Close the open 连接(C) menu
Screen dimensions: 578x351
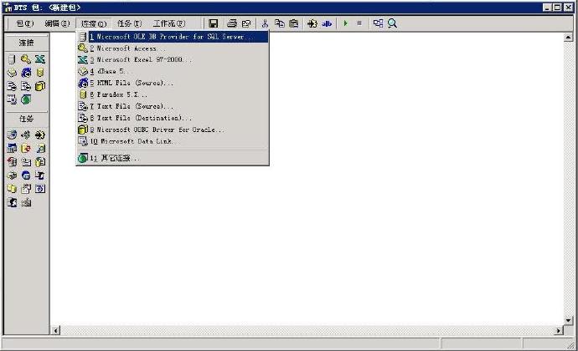point(94,23)
